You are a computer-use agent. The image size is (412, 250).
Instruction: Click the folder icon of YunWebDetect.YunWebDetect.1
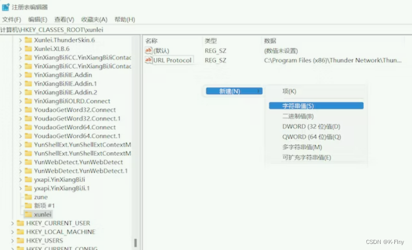tap(28, 171)
